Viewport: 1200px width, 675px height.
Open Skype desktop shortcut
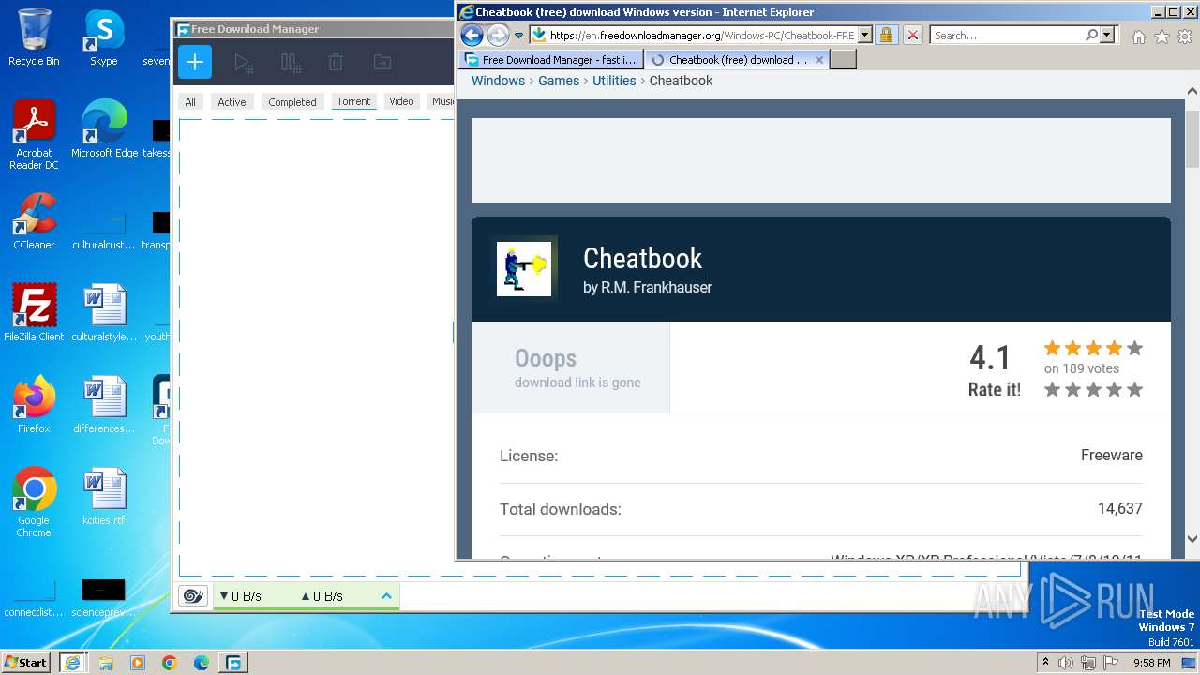pyautogui.click(x=103, y=37)
